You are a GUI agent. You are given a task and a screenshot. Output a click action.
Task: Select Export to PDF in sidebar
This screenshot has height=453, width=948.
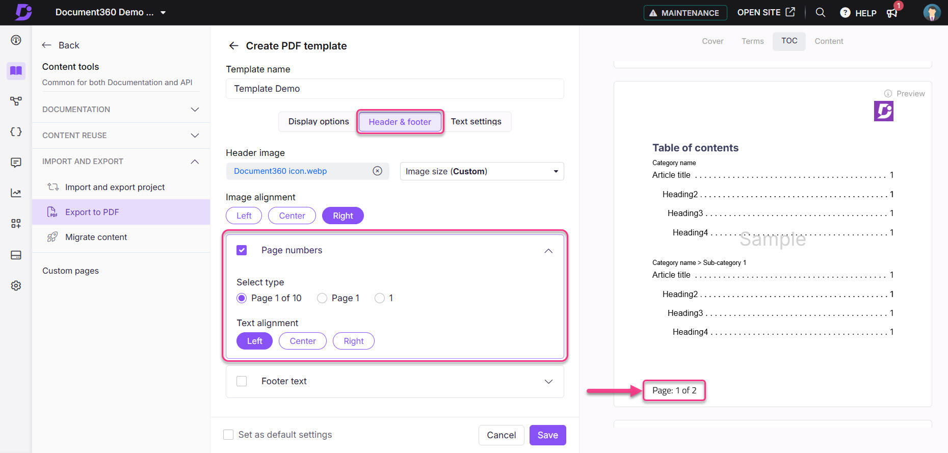[x=121, y=212]
